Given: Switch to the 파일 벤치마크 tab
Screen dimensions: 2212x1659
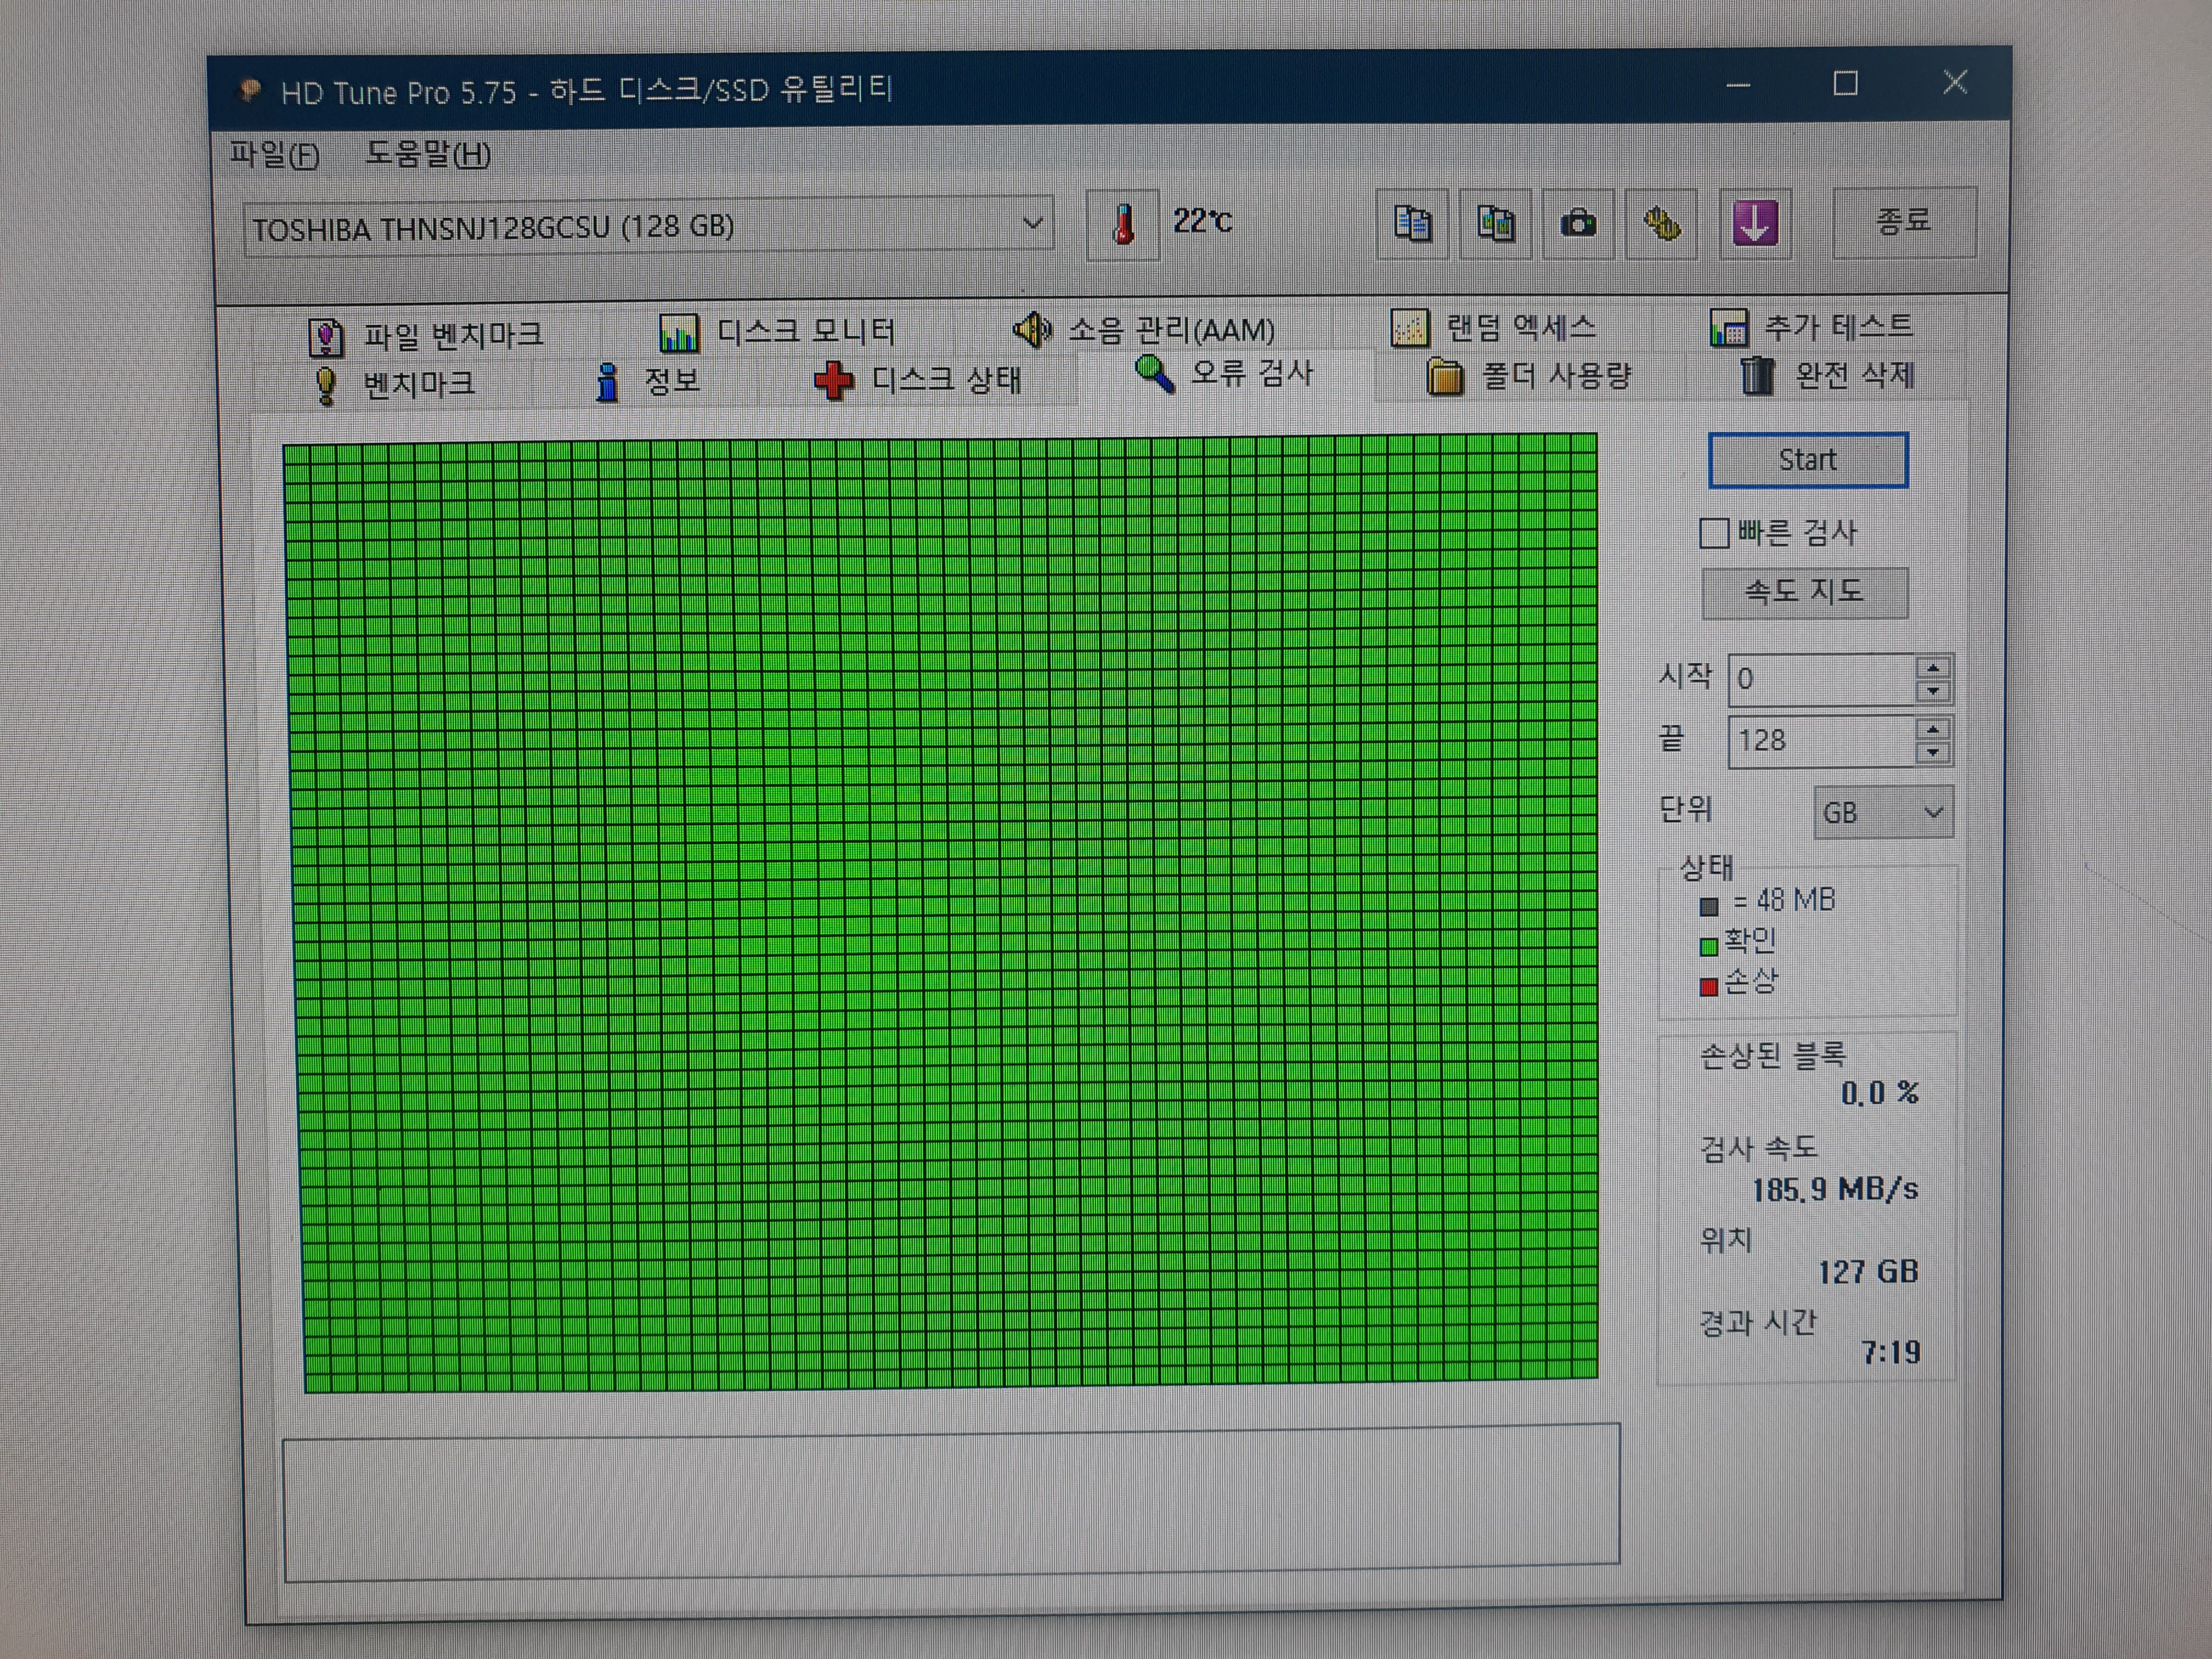Looking at the screenshot, I should [x=427, y=335].
